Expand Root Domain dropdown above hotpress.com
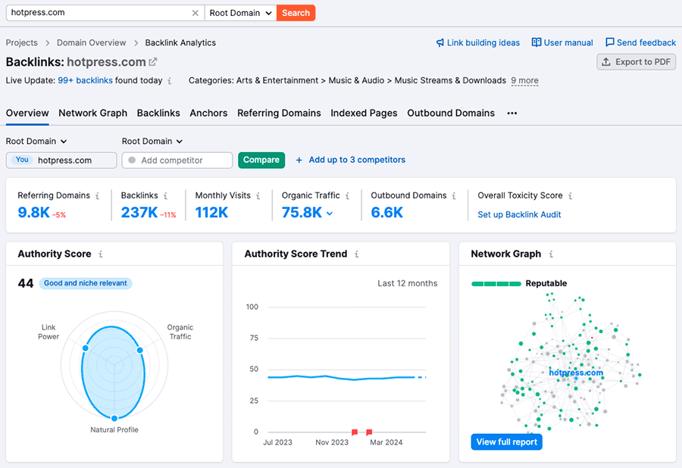The height and width of the screenshot is (468, 682). (x=36, y=141)
